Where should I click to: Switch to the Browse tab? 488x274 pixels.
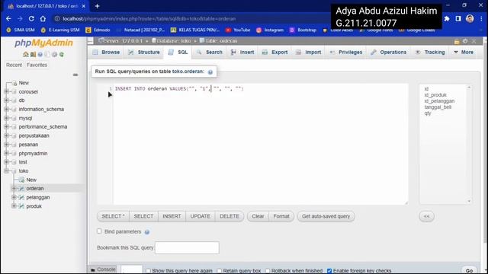click(106, 53)
